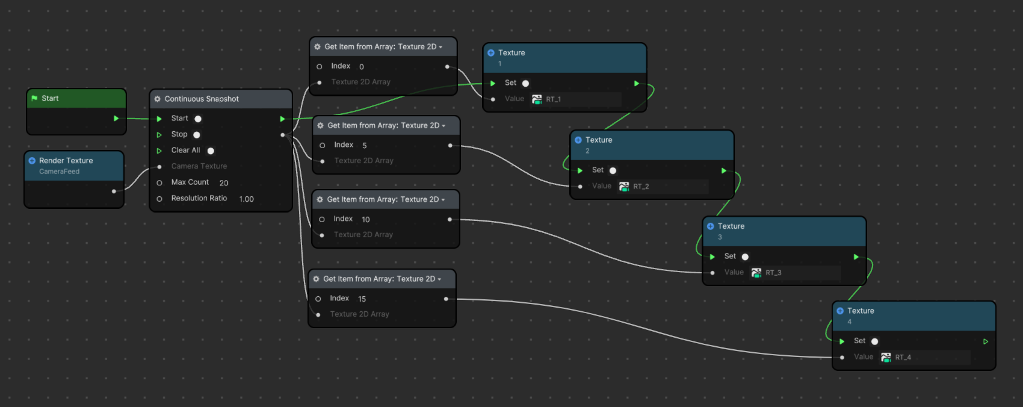This screenshot has width=1023, height=407.
Task: Click the CameraFeed subtitle text
Action: [60, 172]
